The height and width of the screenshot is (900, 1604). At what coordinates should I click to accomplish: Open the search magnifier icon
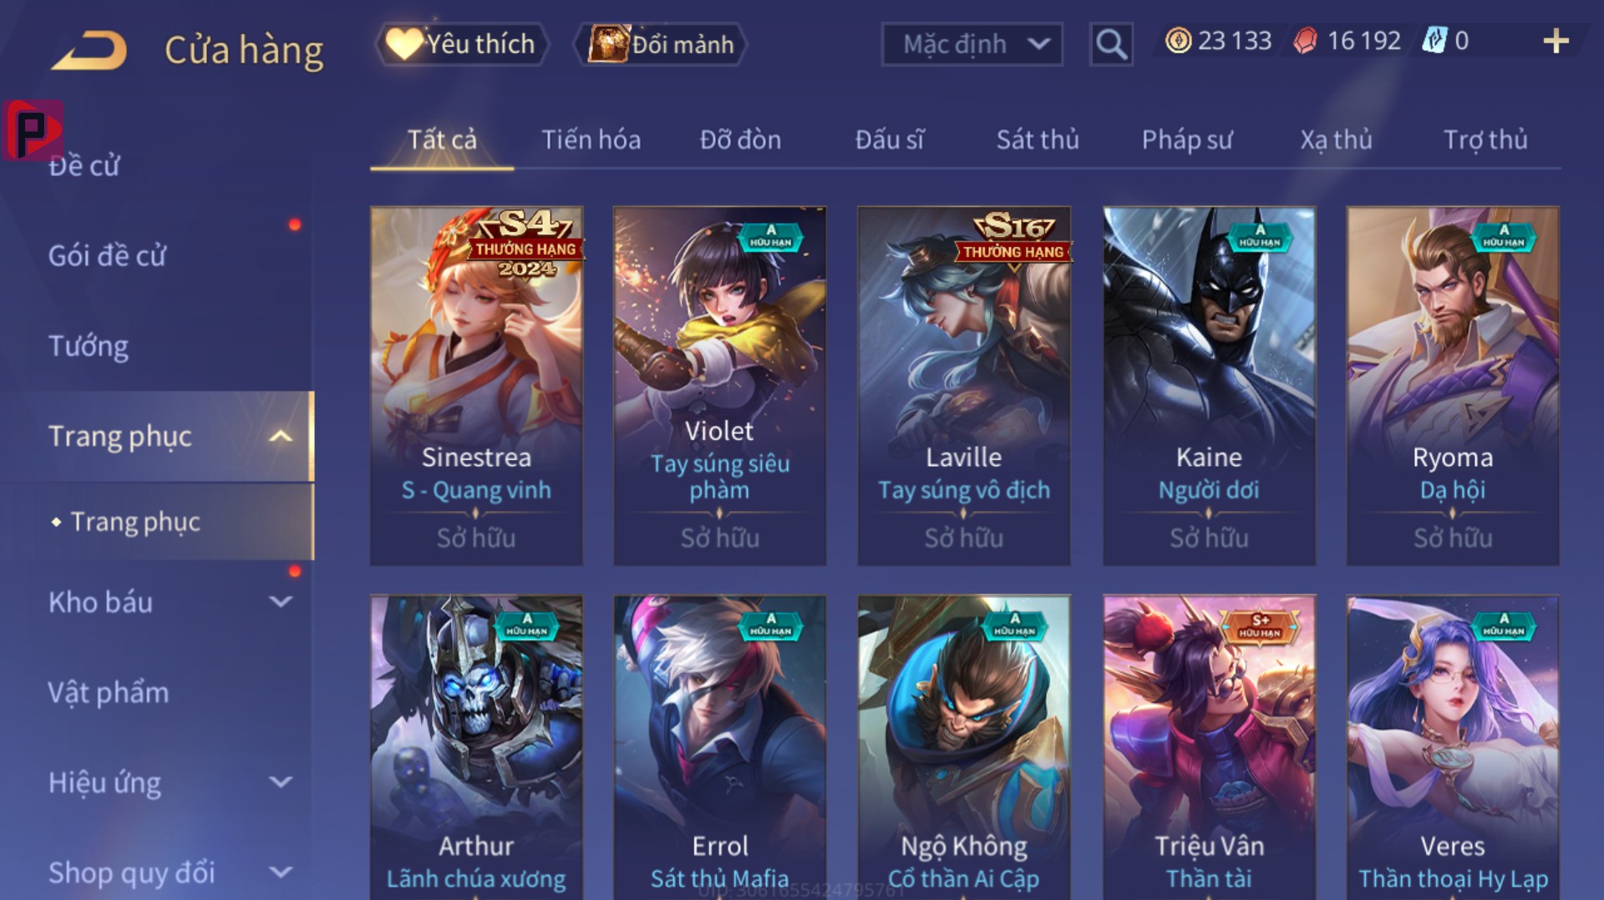coord(1110,43)
